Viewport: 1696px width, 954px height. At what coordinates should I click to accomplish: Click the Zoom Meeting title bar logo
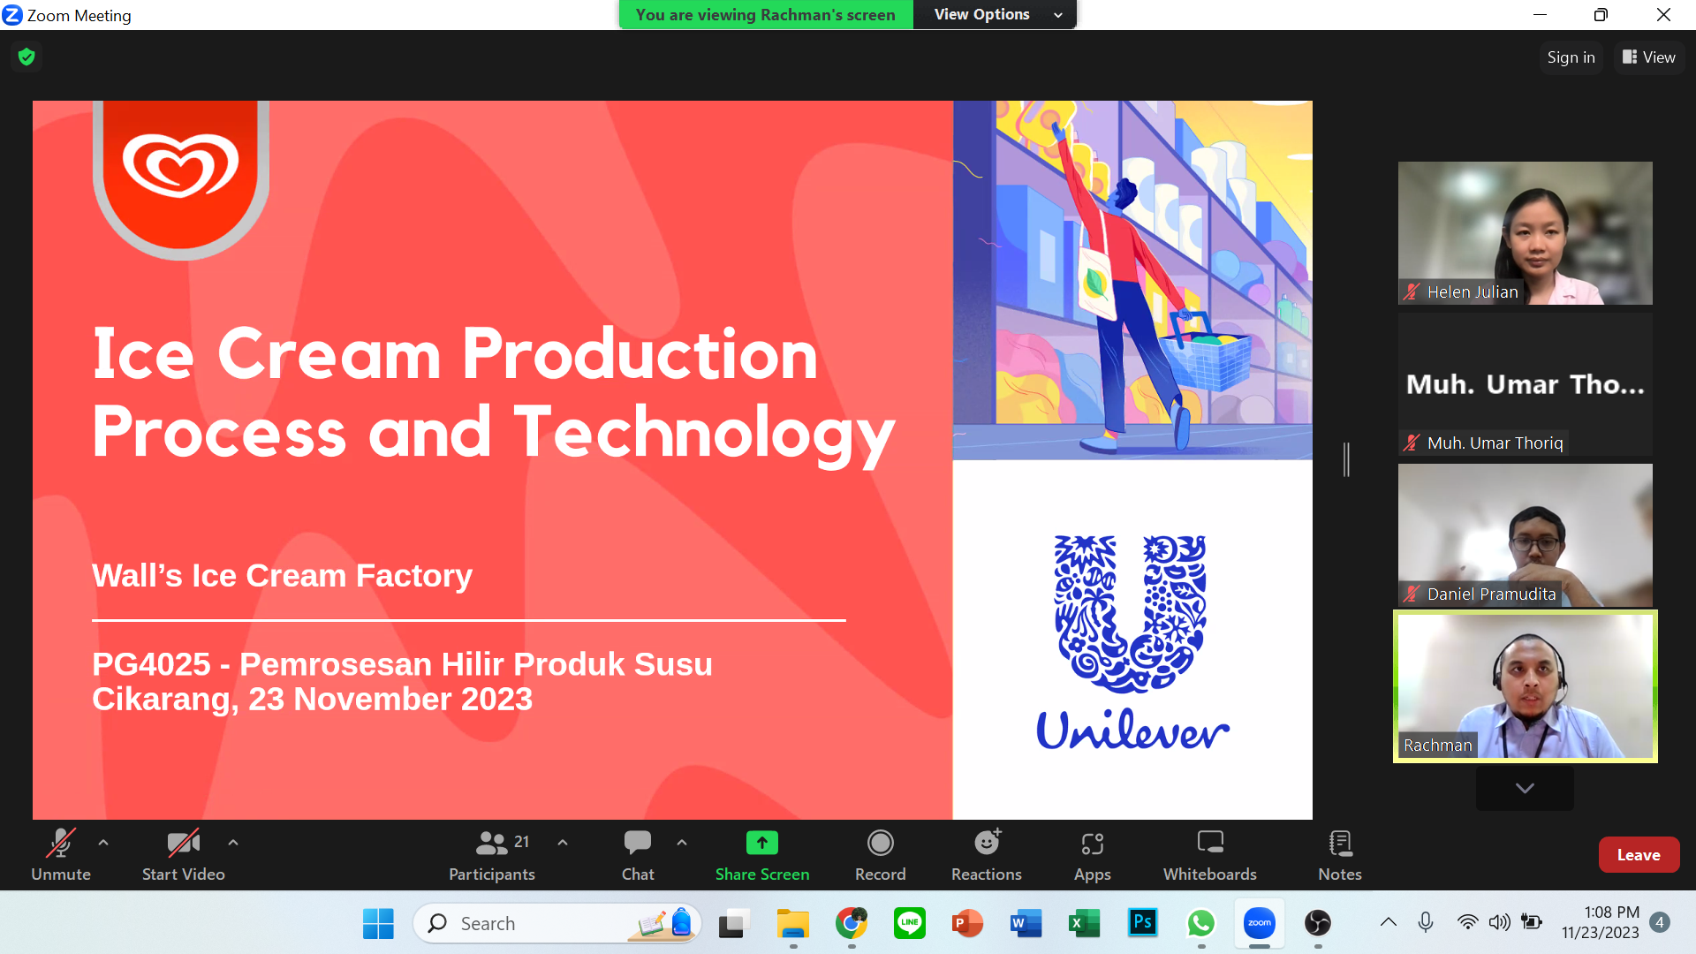click(x=12, y=15)
